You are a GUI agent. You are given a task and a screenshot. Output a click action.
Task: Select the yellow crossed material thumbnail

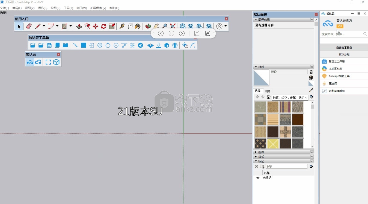tap(273, 144)
